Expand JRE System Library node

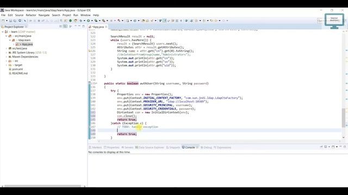(x=6, y=53)
